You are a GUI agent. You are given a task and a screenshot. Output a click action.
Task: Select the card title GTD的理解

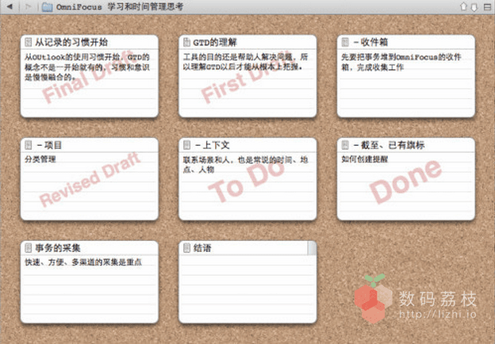(x=215, y=42)
